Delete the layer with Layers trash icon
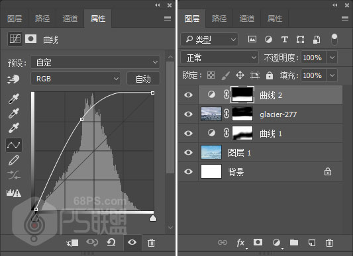Screen dimensions: 353x256 [329, 243]
